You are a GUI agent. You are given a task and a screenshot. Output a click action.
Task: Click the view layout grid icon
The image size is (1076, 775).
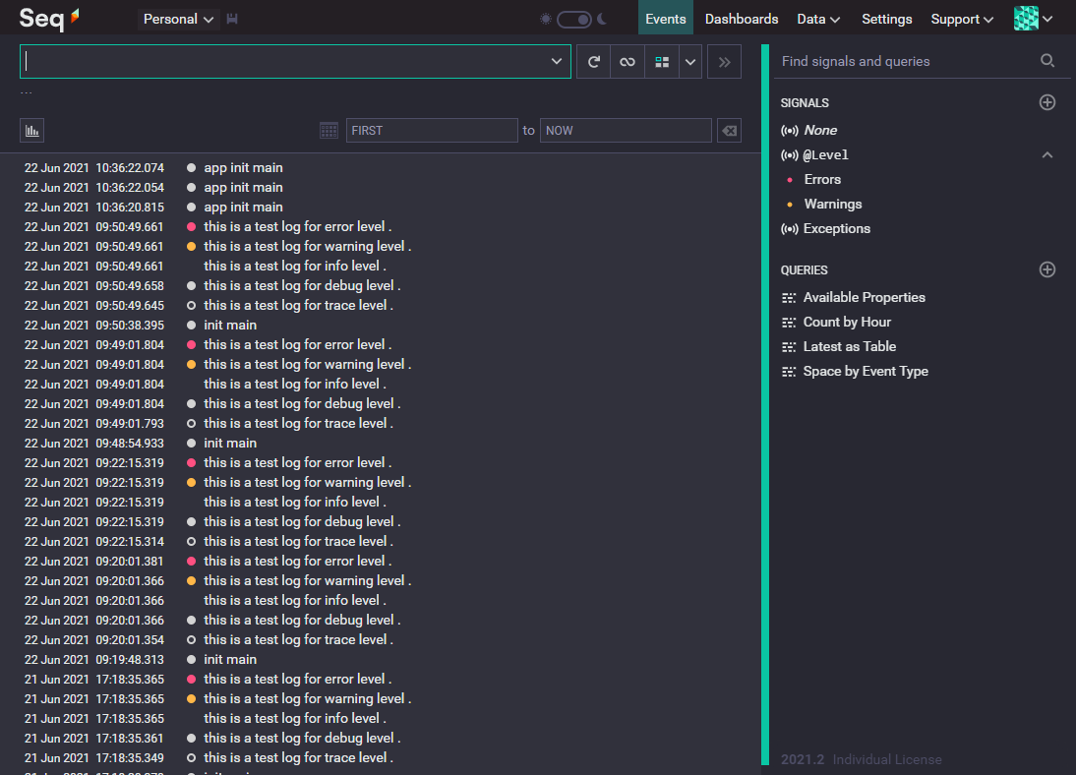click(x=662, y=62)
